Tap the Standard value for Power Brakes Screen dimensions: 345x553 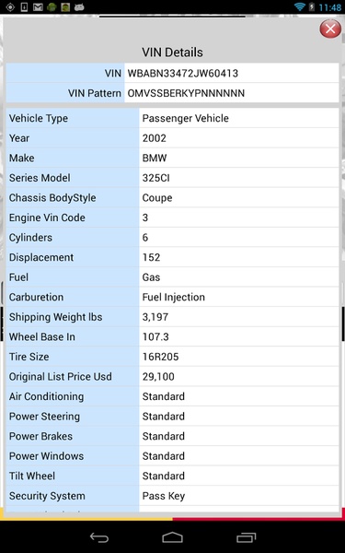[x=164, y=436]
